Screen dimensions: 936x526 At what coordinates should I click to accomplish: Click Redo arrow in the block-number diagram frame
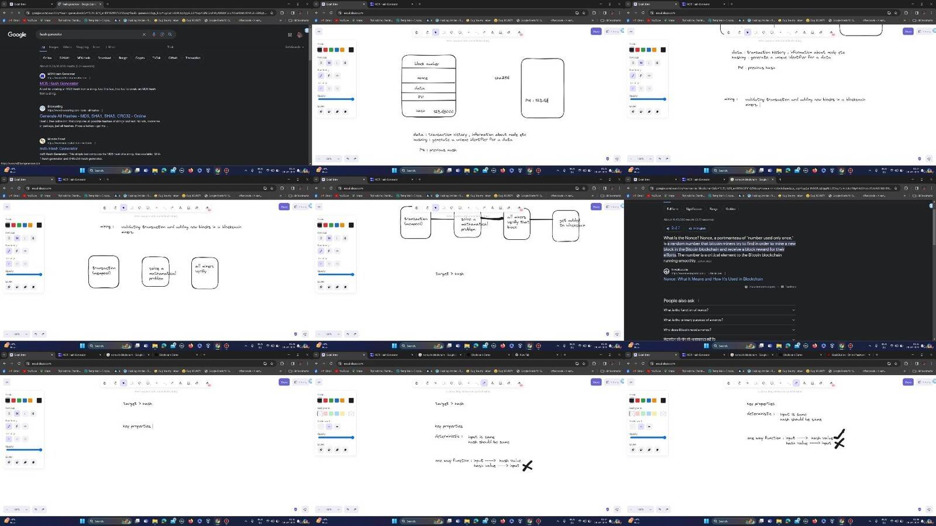click(355, 159)
